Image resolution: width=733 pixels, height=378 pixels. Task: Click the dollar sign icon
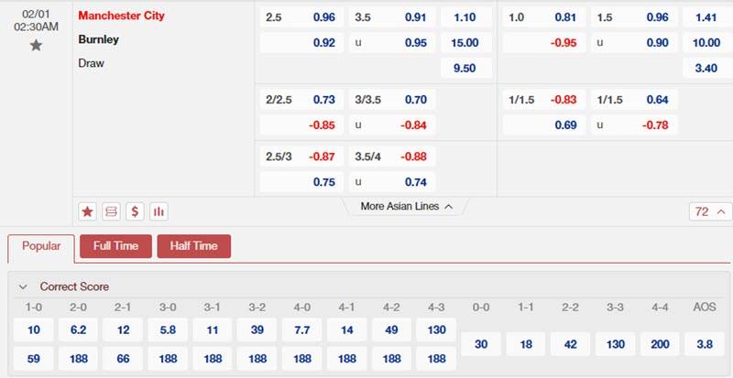tap(136, 211)
